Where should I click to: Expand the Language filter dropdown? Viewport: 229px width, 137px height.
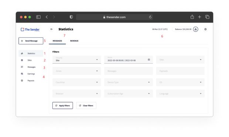coord(180,94)
